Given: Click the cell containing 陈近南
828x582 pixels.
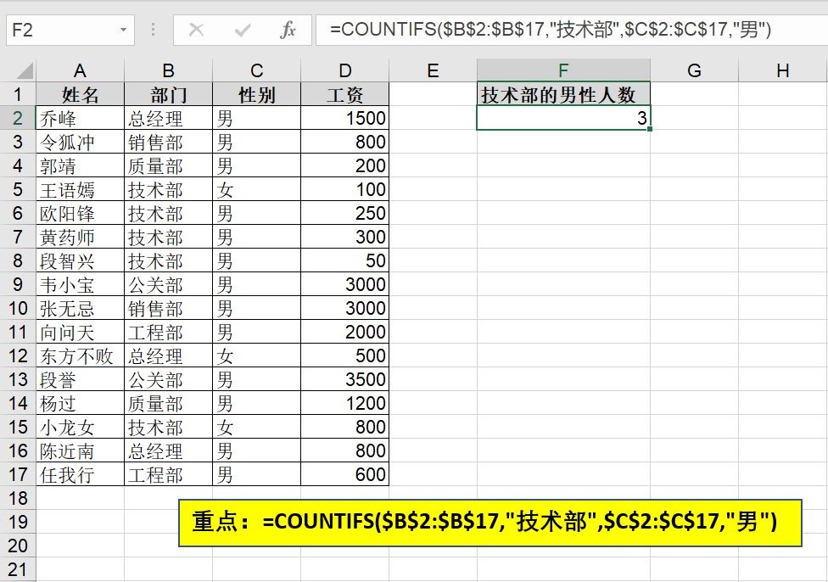Looking at the screenshot, I should click(x=80, y=450).
